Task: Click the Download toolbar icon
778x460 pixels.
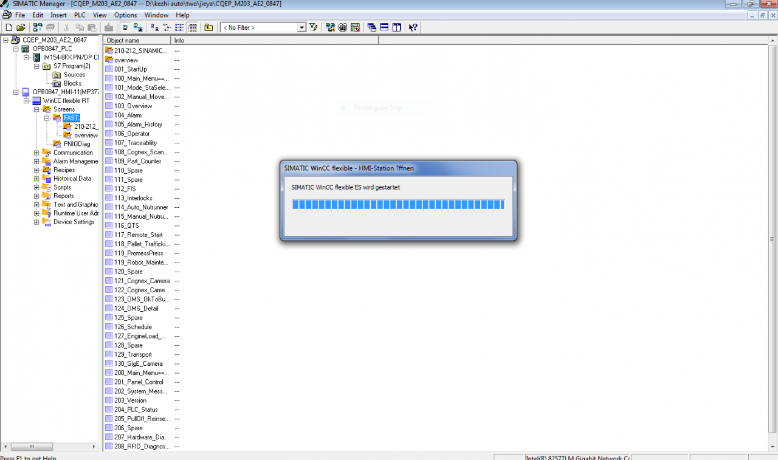Action: point(108,27)
